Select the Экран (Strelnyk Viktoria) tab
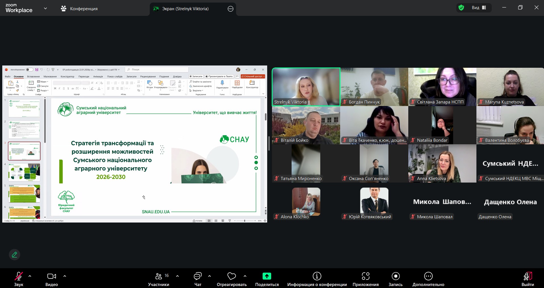The height and width of the screenshot is (288, 544). 185,9
